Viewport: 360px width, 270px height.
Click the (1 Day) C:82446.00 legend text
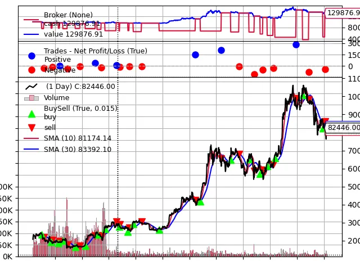80,87
